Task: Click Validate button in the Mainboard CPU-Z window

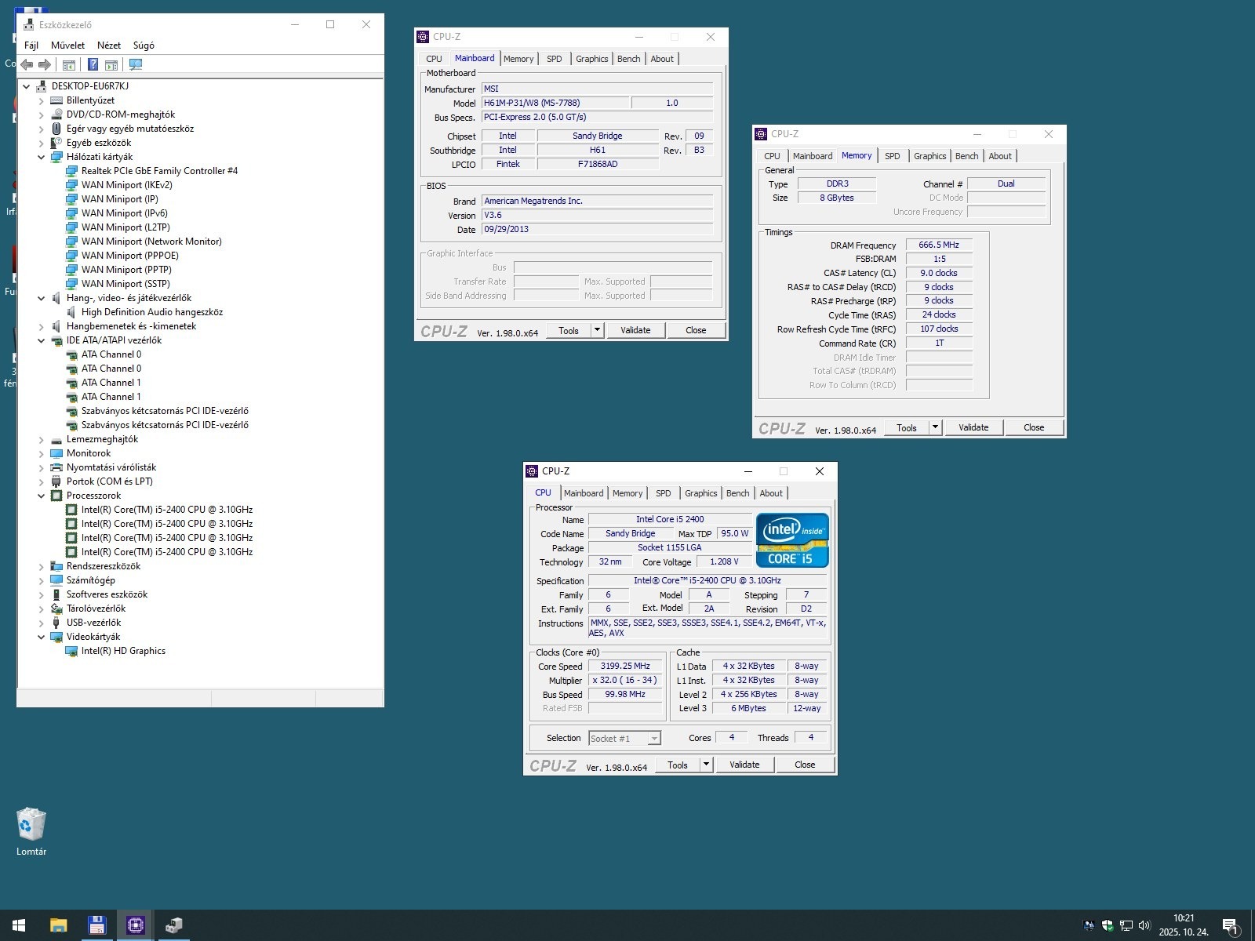Action: pyautogui.click(x=635, y=330)
